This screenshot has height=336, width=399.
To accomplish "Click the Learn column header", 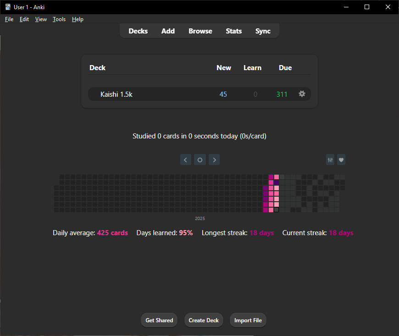I will [252, 68].
